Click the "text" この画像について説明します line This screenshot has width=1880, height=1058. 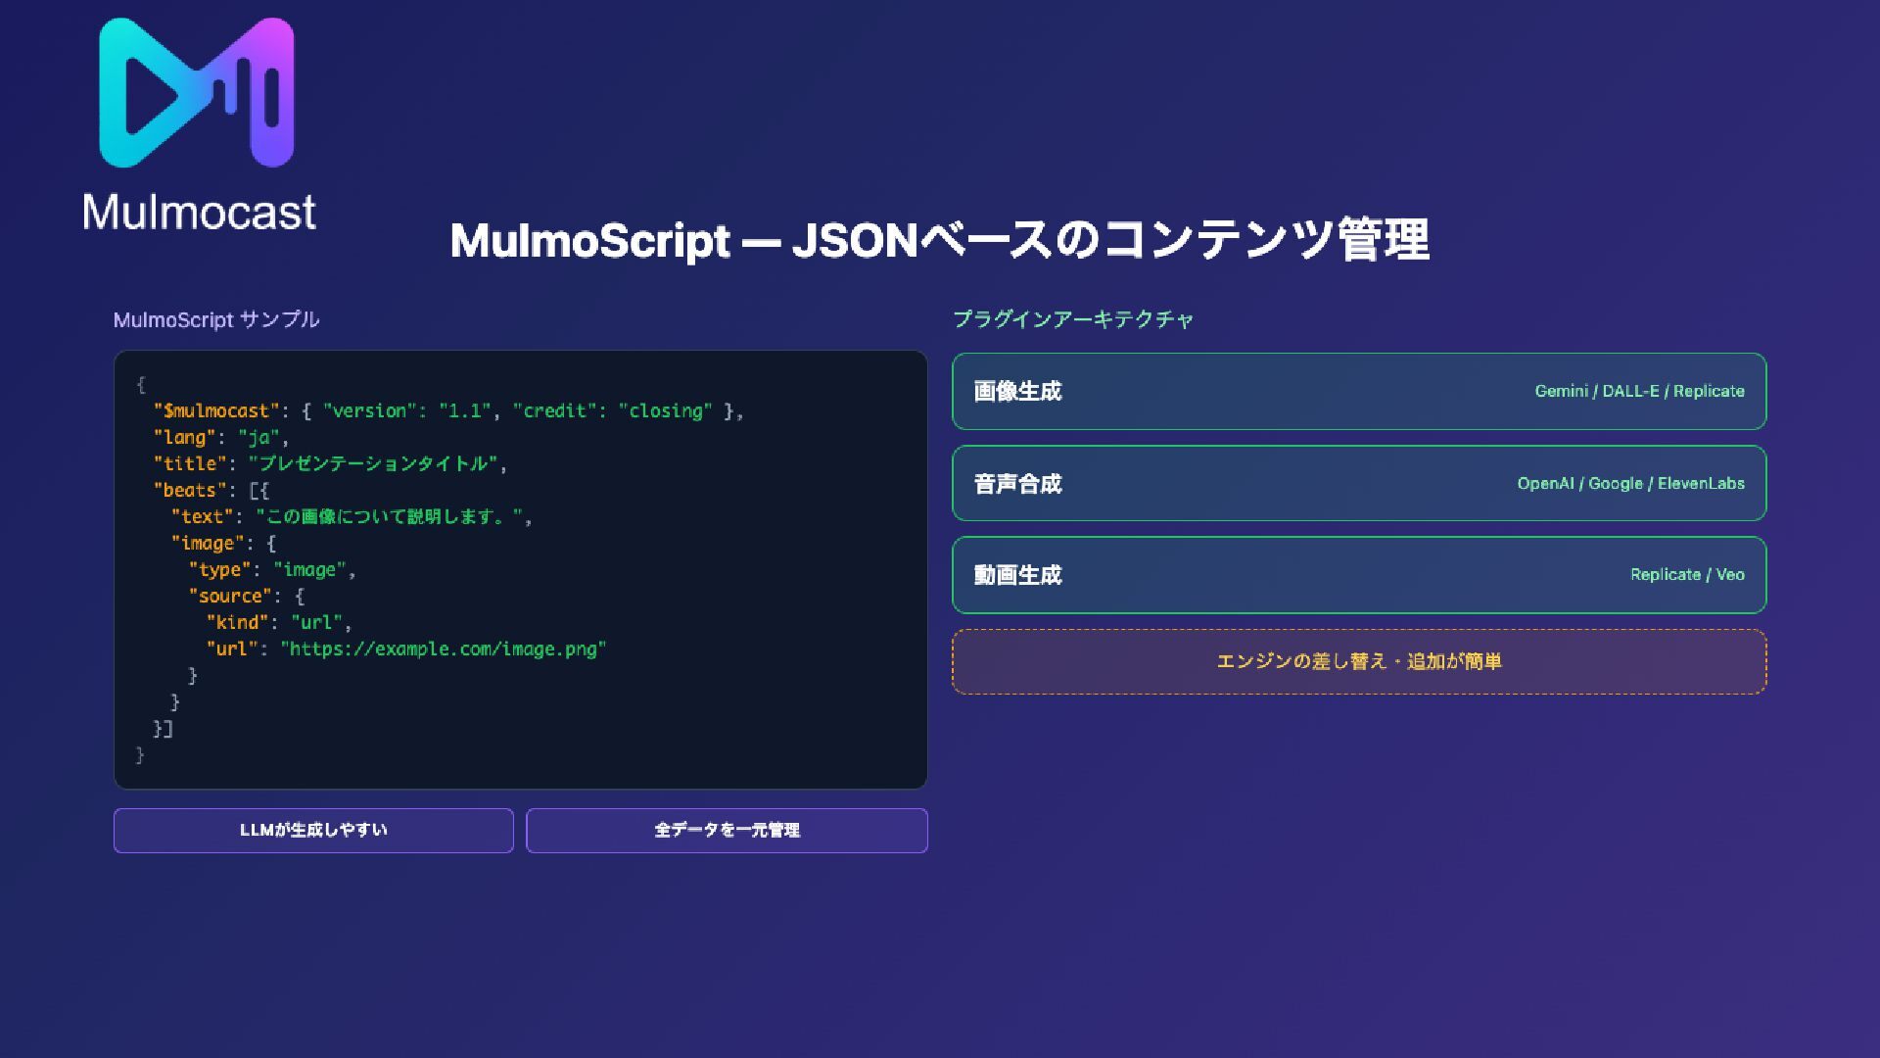click(x=352, y=517)
